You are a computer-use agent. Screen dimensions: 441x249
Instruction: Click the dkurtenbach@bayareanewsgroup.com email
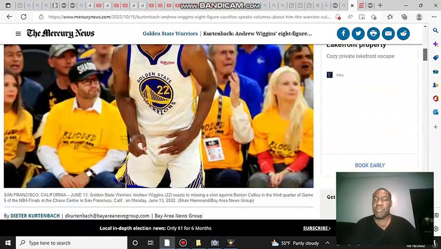[x=107, y=216]
